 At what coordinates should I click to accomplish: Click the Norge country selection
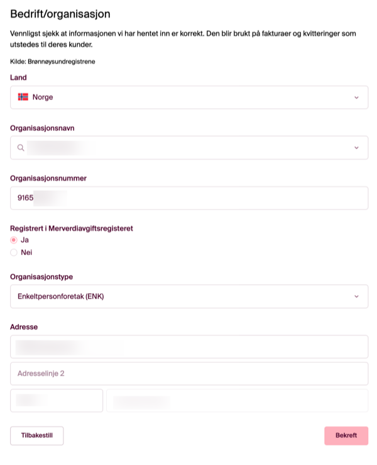[43, 98]
